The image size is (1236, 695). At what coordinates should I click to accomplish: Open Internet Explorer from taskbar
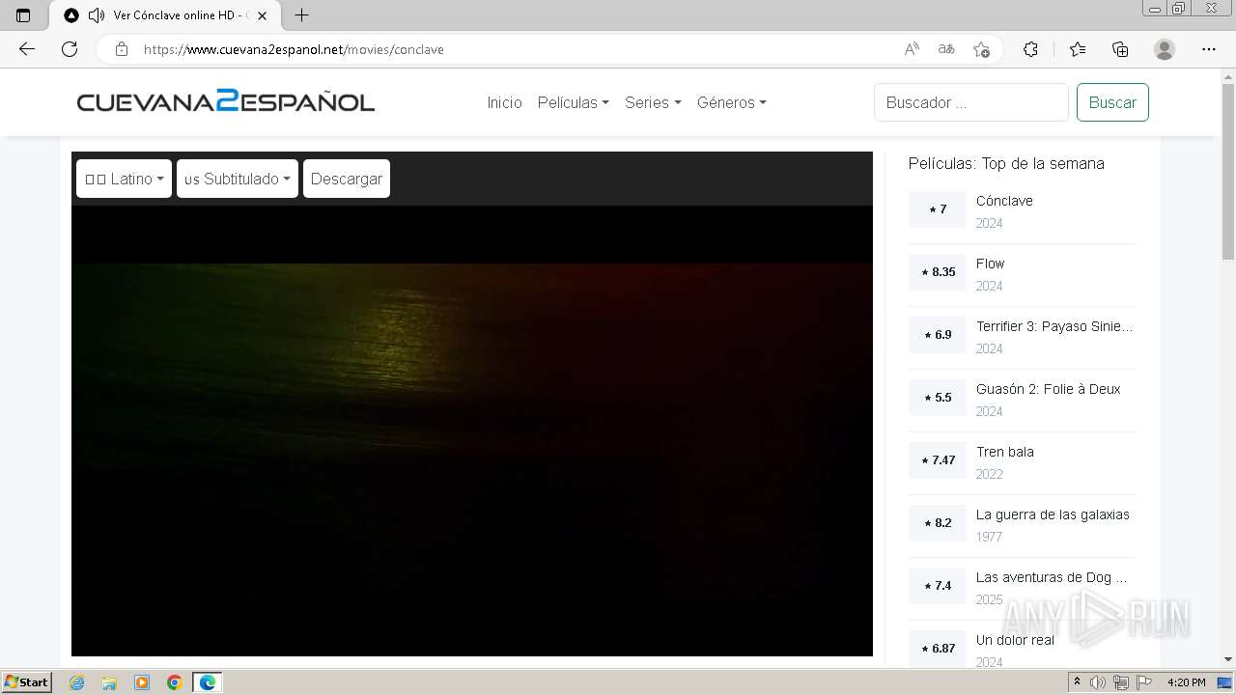point(76,682)
